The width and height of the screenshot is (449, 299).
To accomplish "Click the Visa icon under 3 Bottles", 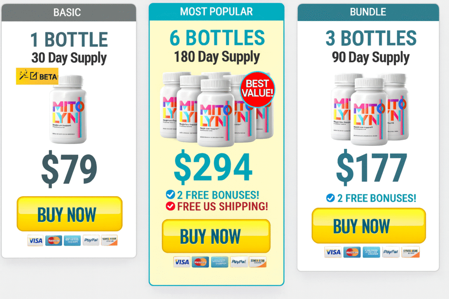I will 333,252.
